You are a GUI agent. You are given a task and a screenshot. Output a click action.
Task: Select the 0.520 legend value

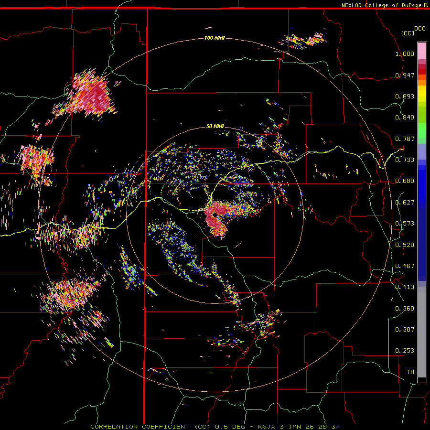pyautogui.click(x=405, y=245)
